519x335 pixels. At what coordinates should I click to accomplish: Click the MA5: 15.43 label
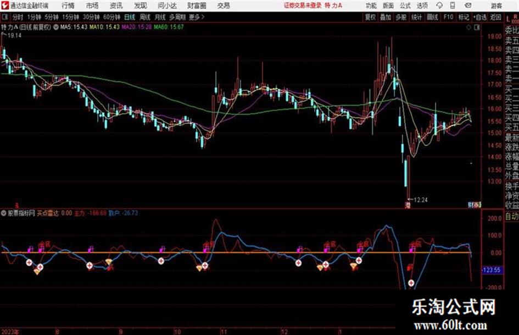tap(74, 27)
